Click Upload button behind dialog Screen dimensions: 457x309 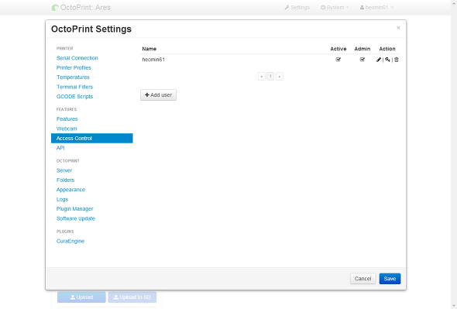pyautogui.click(x=81, y=297)
